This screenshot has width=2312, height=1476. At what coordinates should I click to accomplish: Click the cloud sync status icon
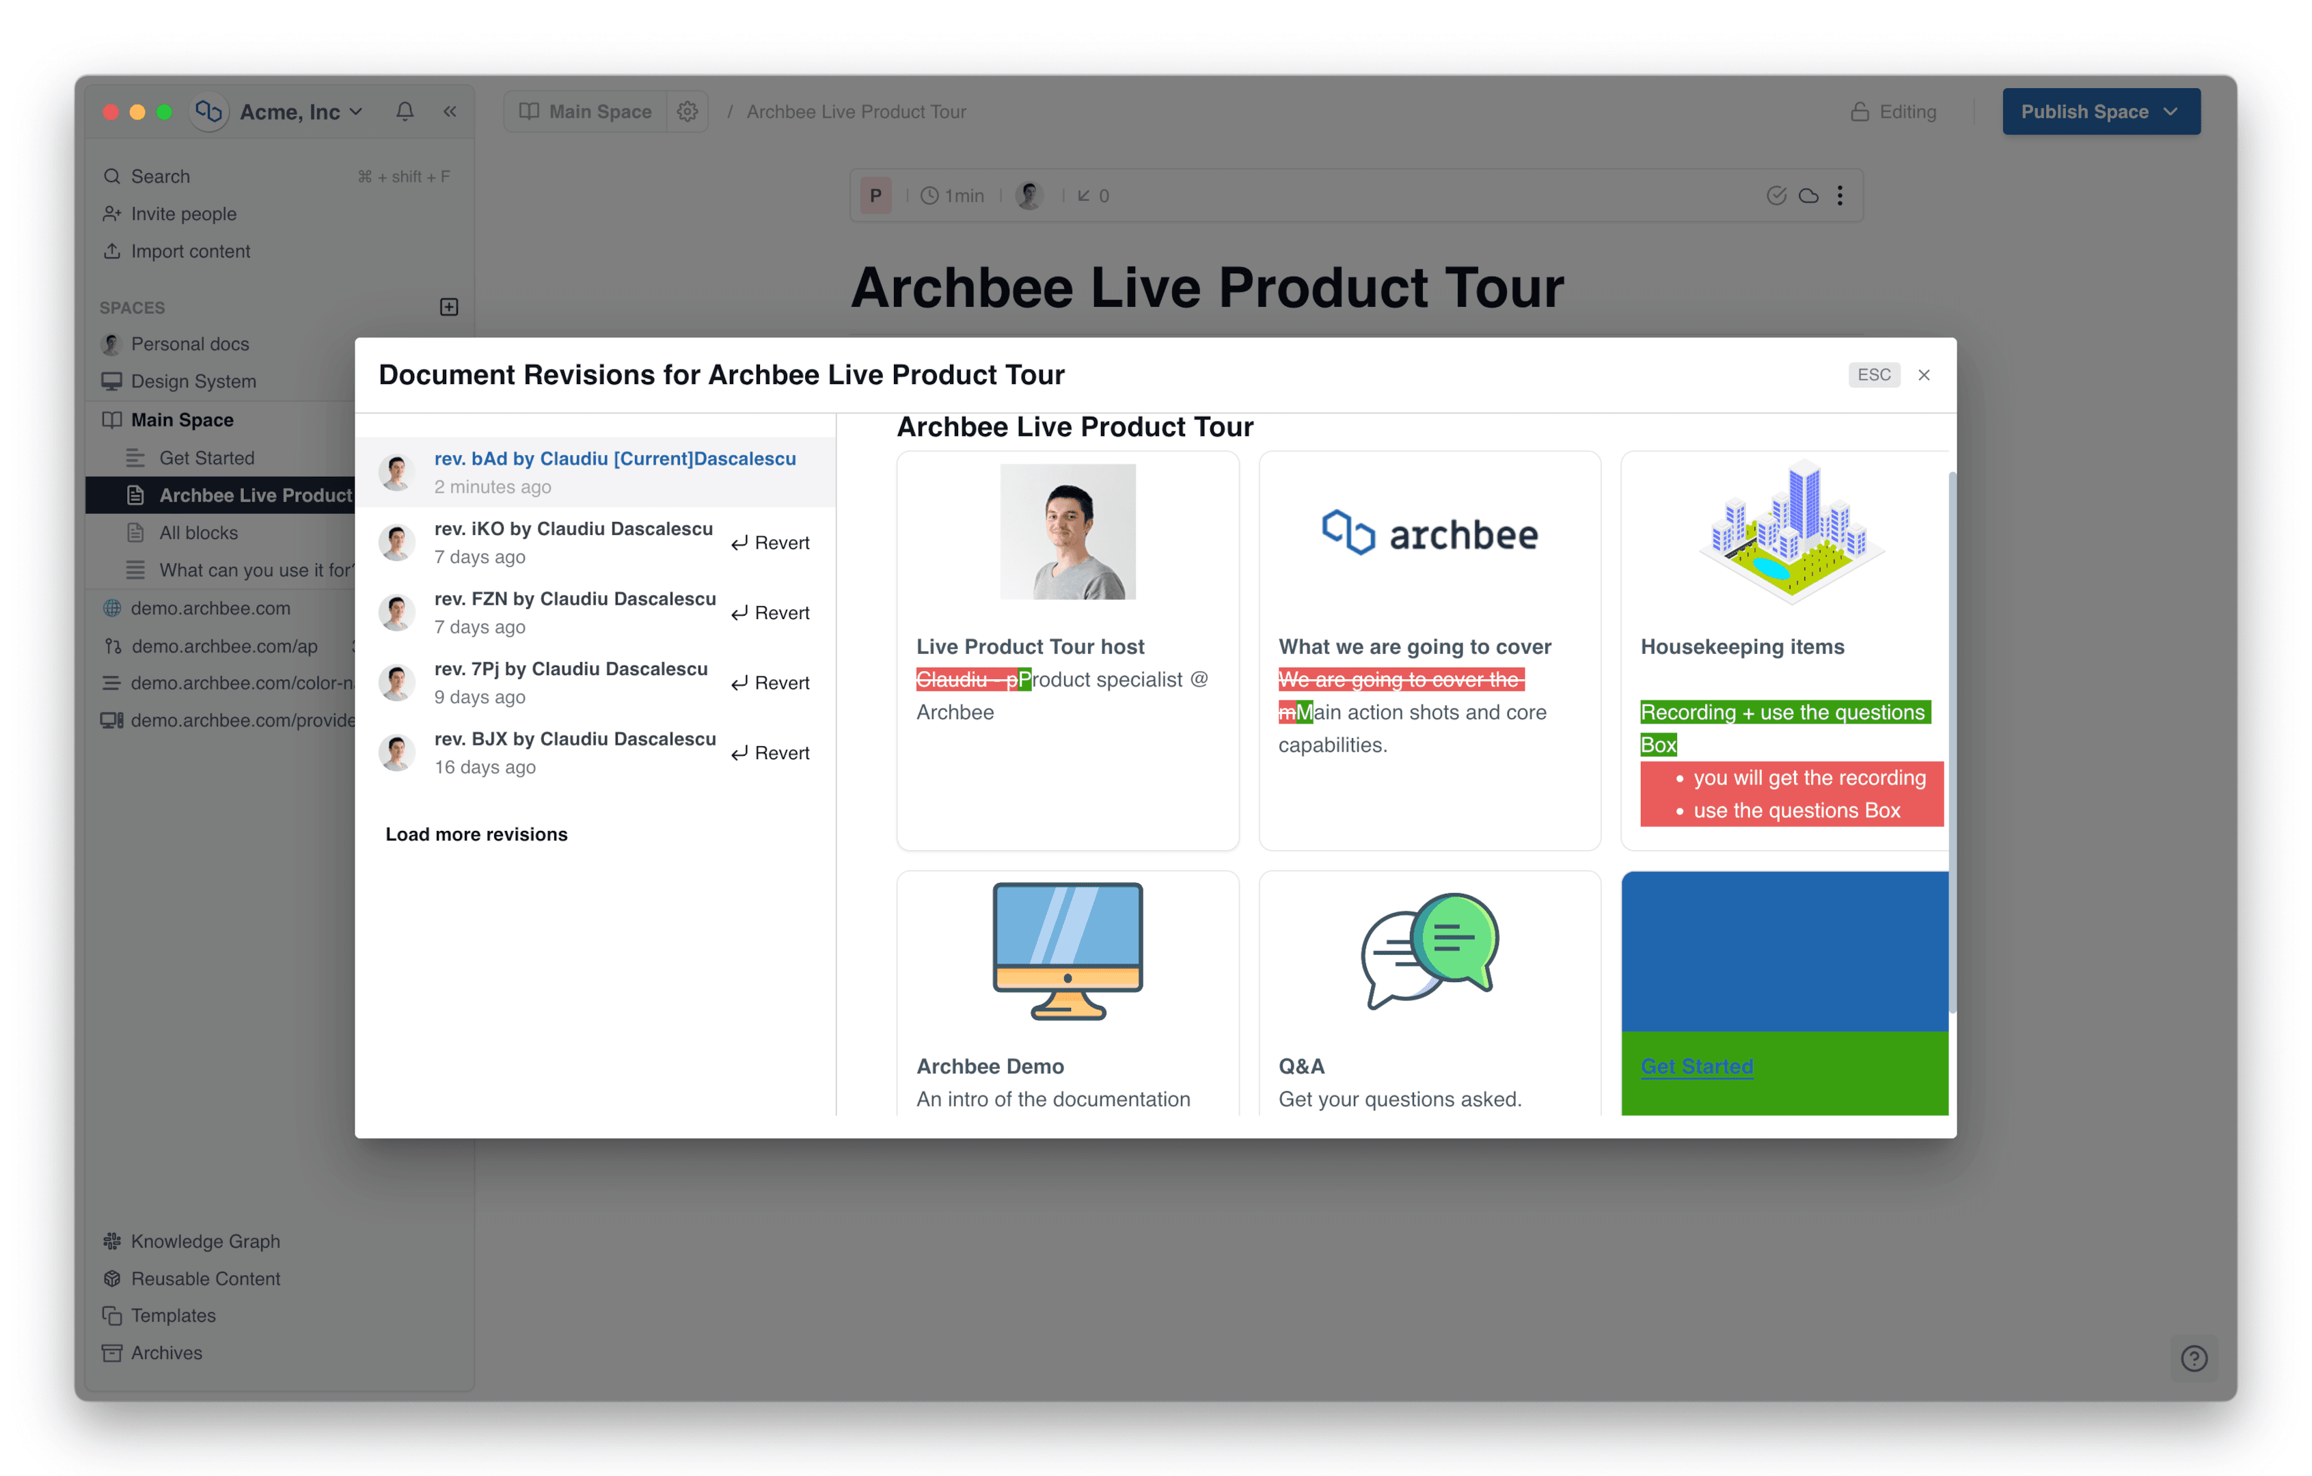(1808, 196)
